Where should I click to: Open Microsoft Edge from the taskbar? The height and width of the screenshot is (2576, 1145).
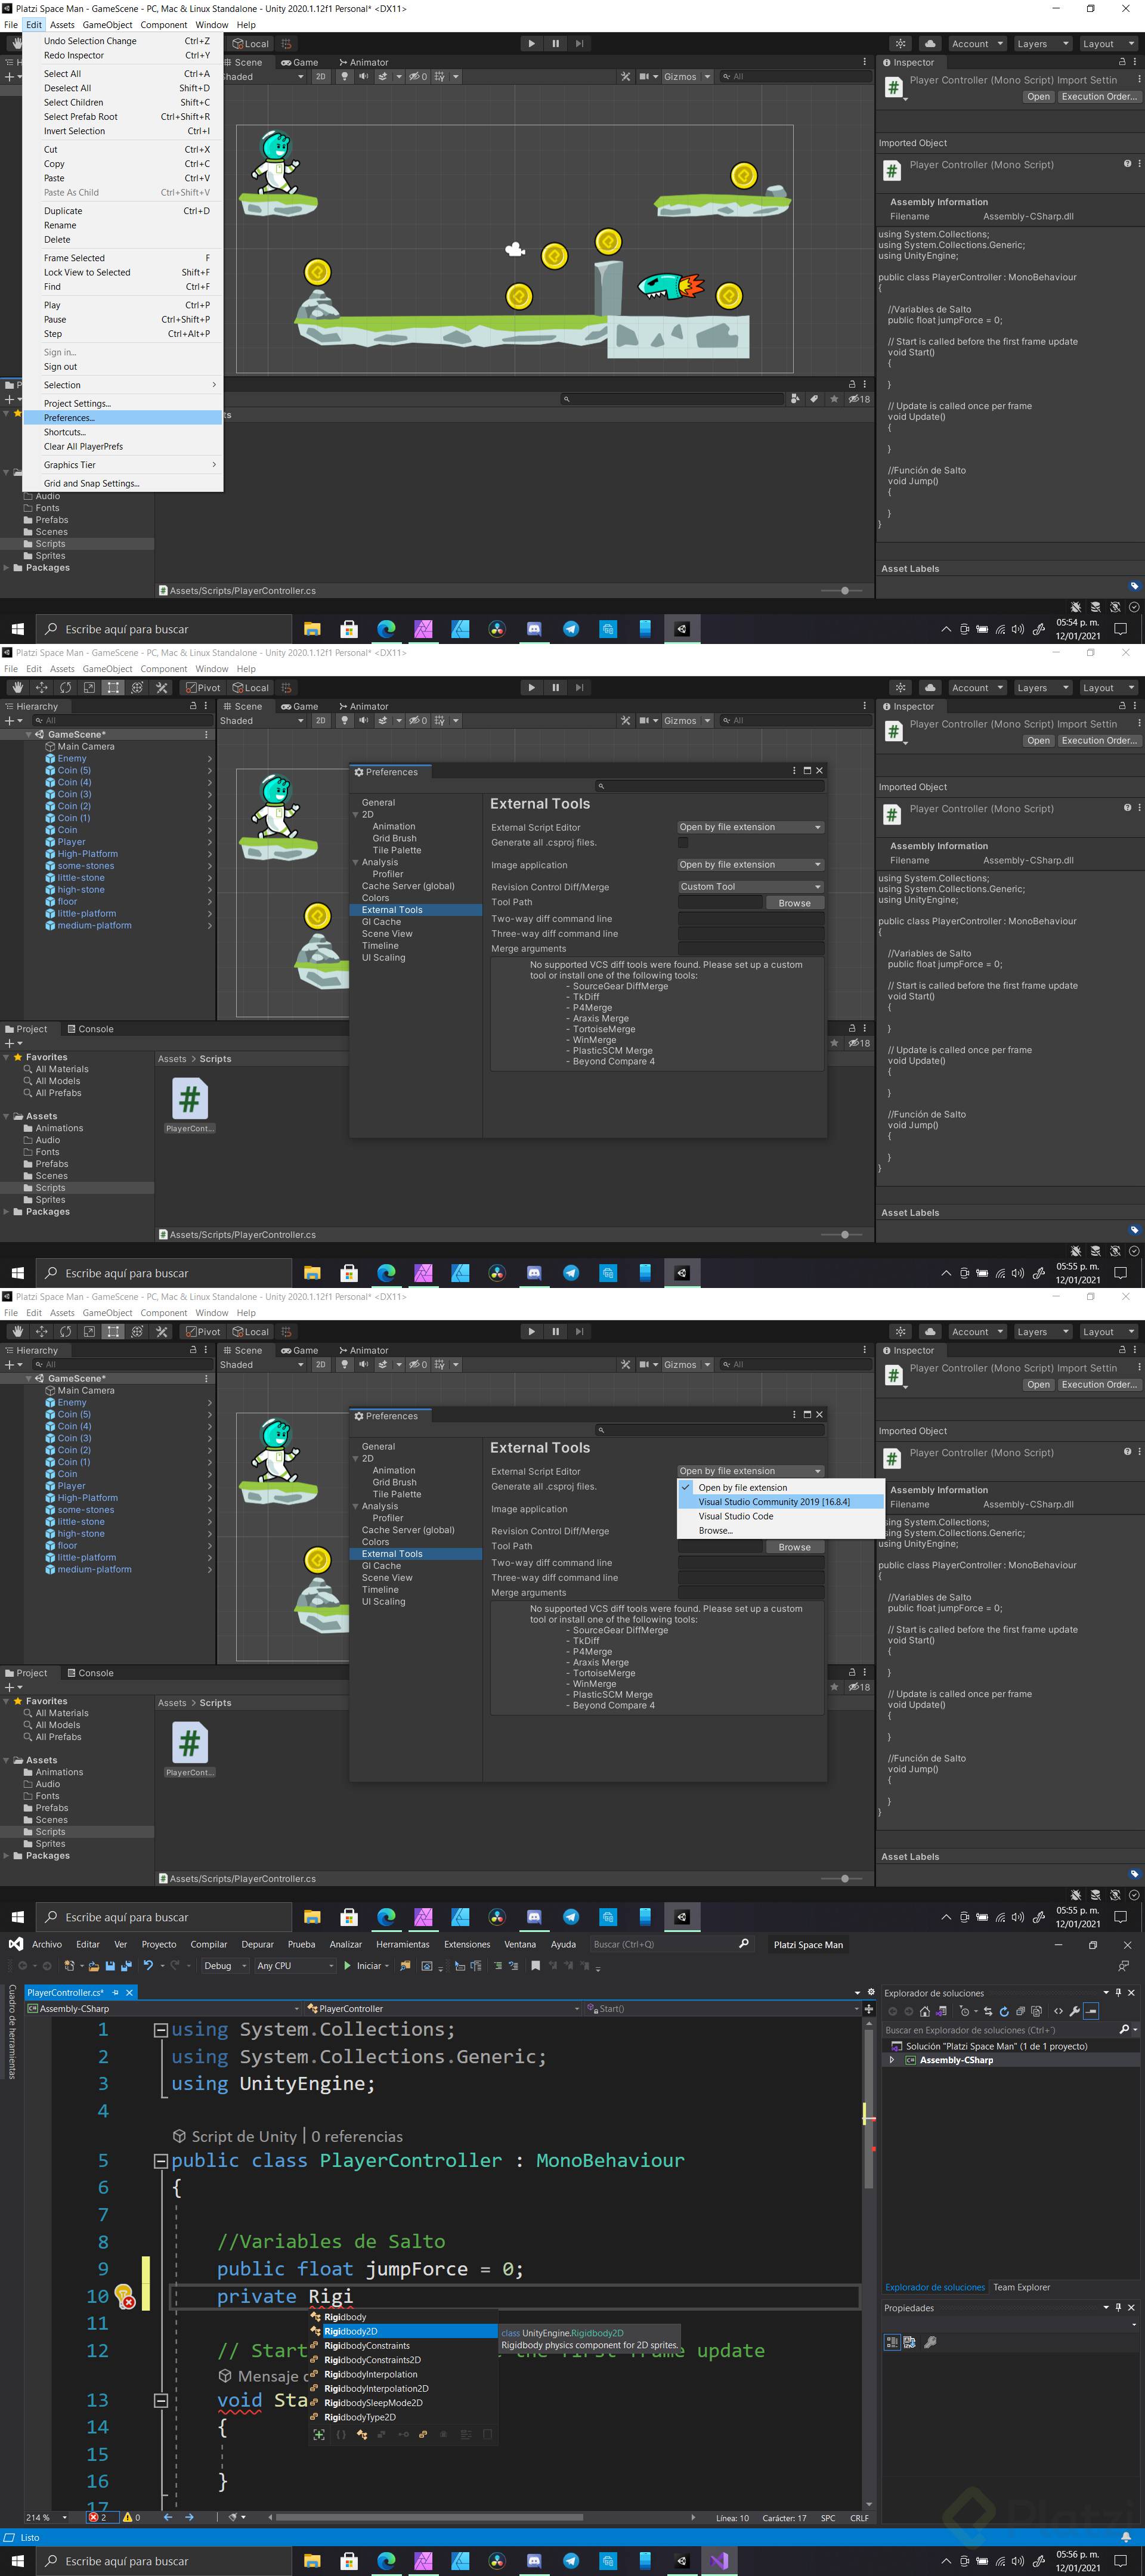click(x=386, y=2561)
